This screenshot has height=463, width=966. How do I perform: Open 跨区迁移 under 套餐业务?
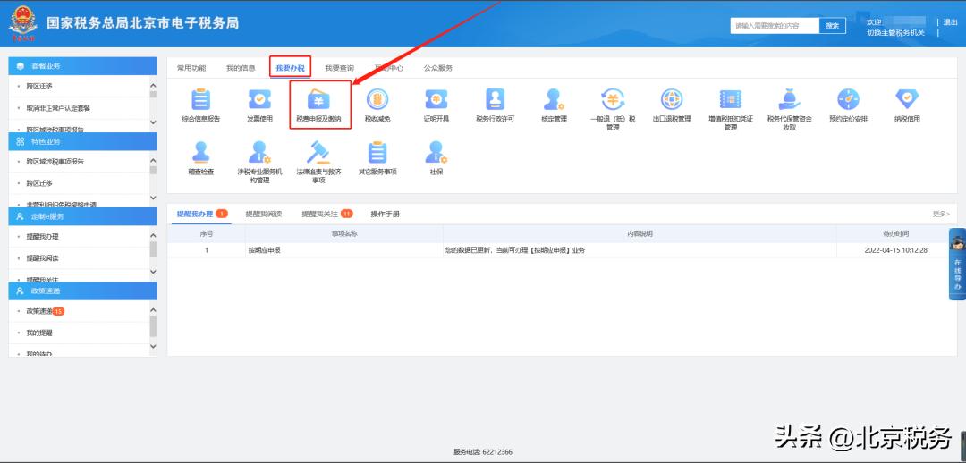(38, 86)
